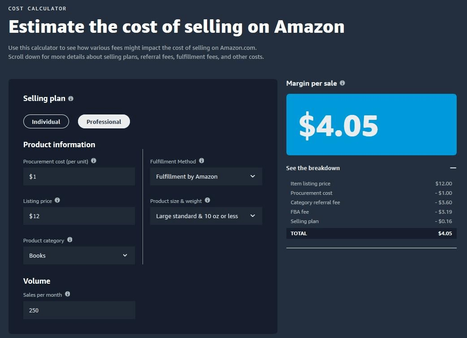The image size is (467, 338).
Task: Click the Product size & weight info icon
Action: [x=207, y=200]
